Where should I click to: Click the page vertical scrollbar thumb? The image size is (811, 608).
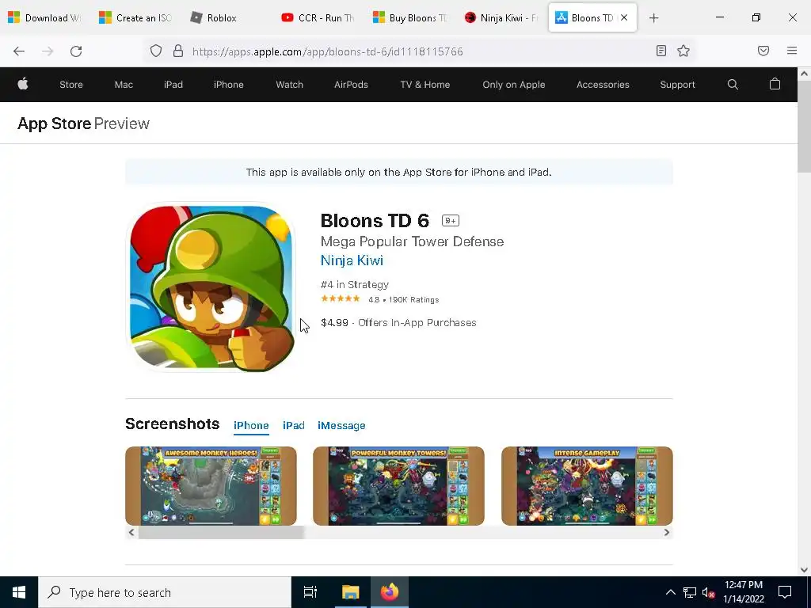coord(804,126)
